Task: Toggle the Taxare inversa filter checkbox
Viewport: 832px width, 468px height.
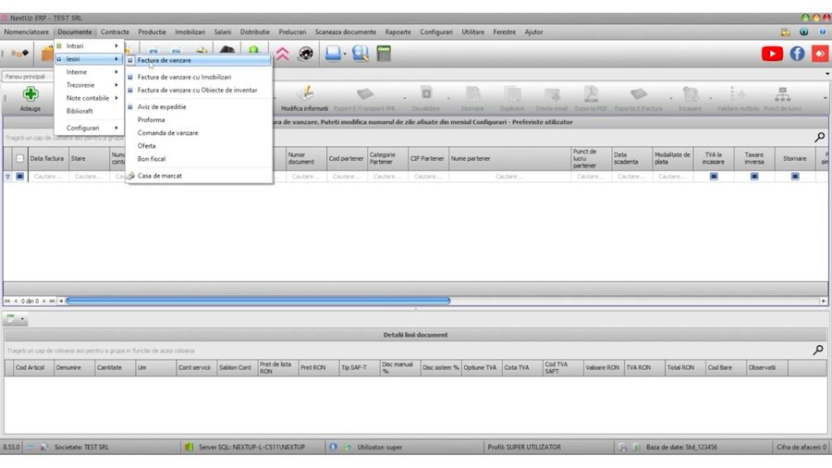Action: click(x=753, y=176)
